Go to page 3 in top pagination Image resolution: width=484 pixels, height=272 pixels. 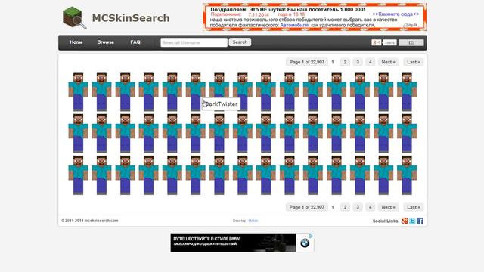(x=358, y=62)
